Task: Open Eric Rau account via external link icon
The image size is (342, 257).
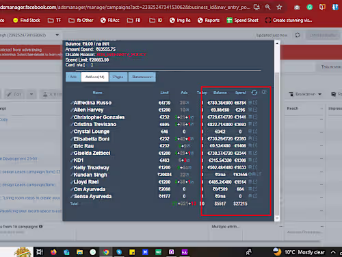Action: tap(255, 145)
